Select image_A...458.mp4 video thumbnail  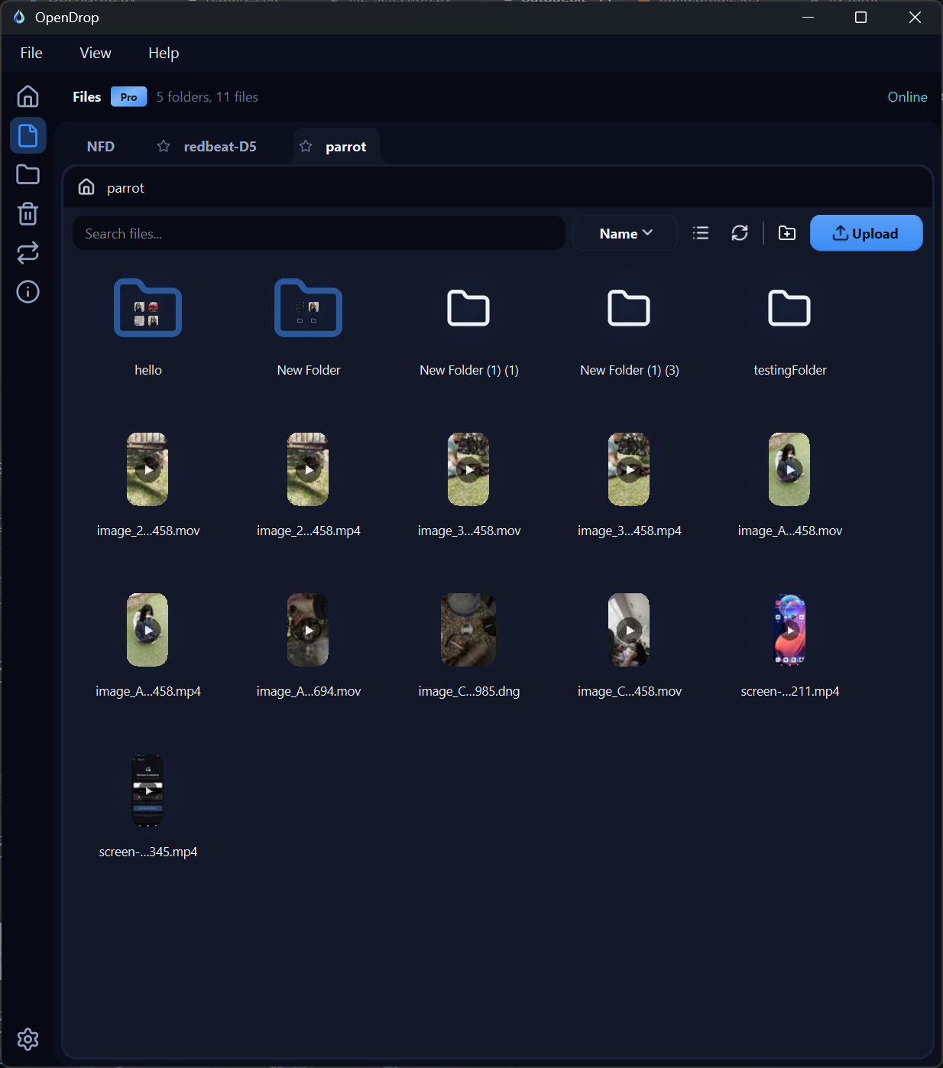pos(147,630)
